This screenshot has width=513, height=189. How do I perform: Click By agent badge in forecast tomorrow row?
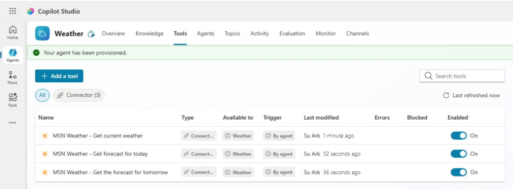279,173
